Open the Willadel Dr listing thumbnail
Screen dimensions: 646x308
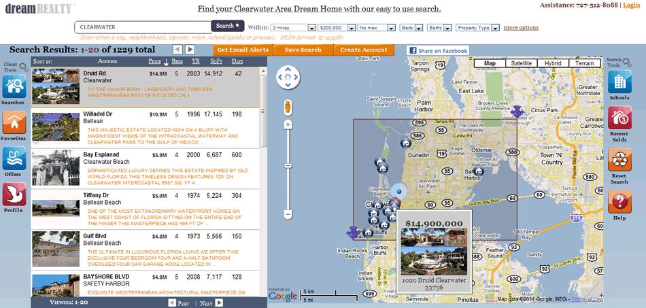[56, 127]
